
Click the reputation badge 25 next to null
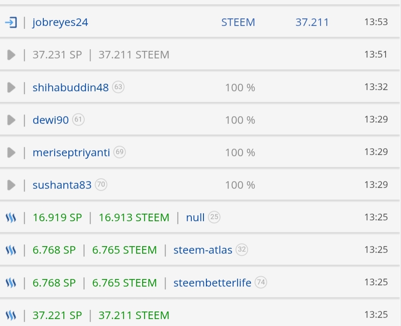pyautogui.click(x=214, y=217)
